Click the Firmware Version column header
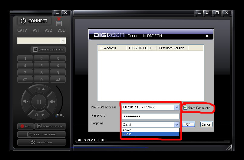This screenshot has width=244, height=160. 172,48
